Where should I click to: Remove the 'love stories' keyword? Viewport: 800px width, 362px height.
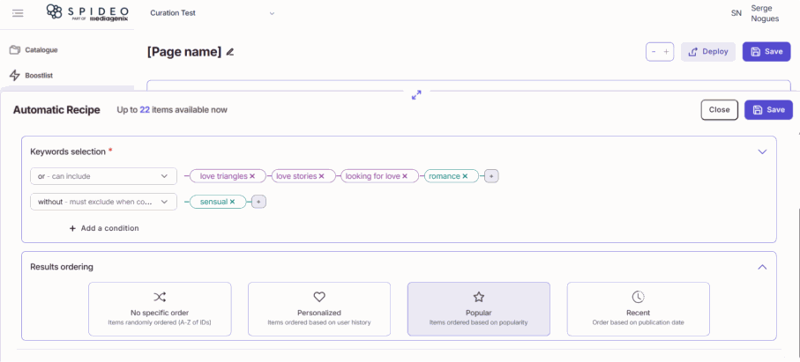point(321,176)
